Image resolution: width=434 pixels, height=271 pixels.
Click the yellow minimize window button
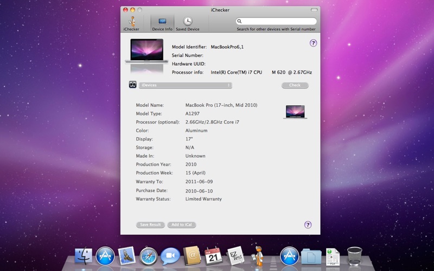132,10
